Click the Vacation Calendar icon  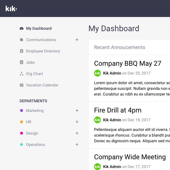[x=22, y=85]
